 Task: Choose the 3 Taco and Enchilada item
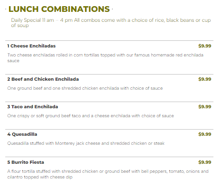(33, 107)
